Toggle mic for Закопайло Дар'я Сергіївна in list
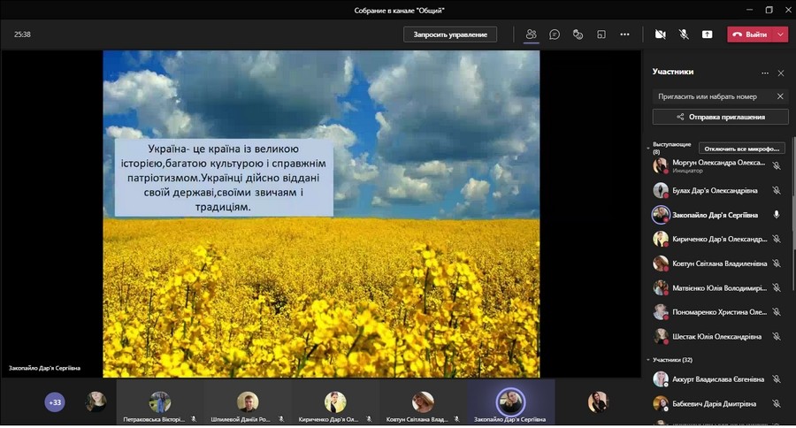This screenshot has height=428, width=796. point(777,215)
